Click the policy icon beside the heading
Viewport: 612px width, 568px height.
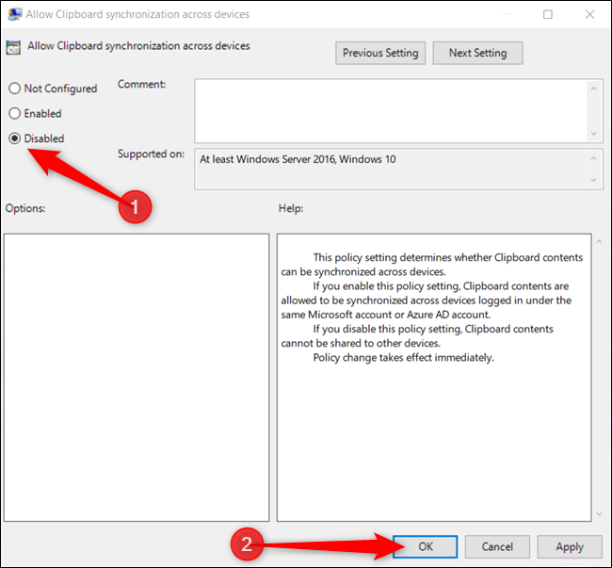tap(13, 48)
